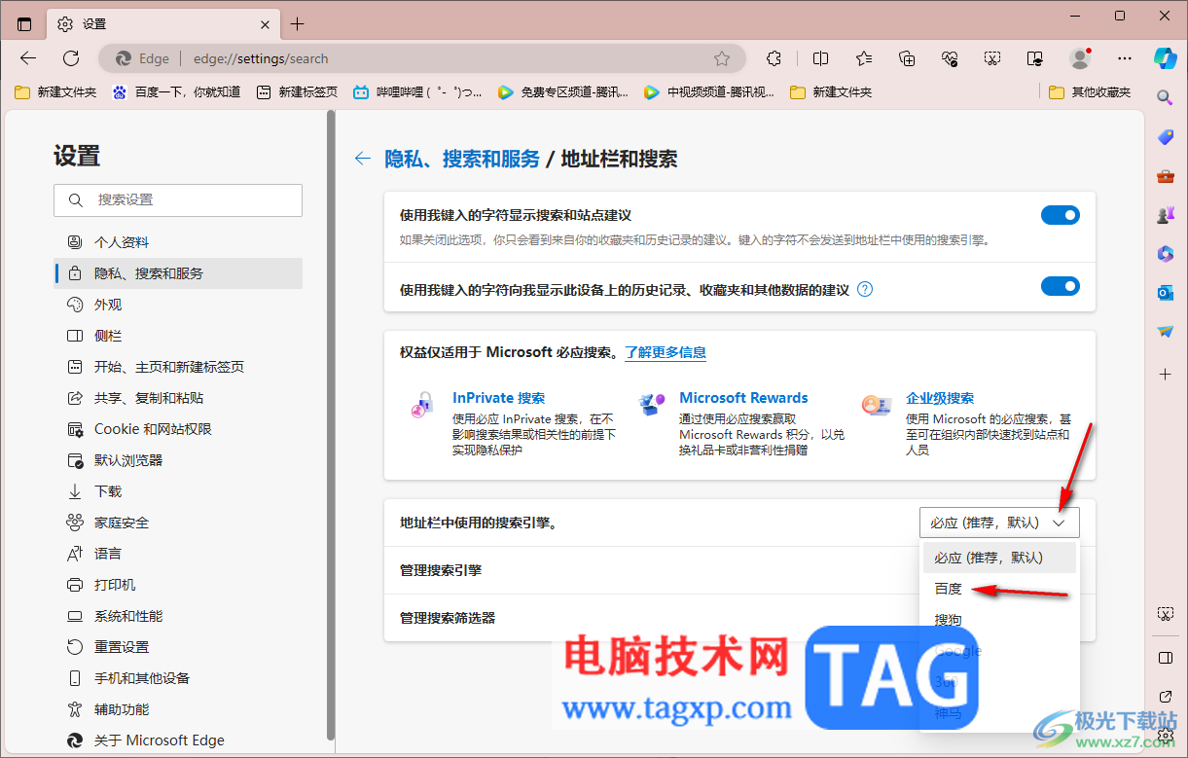Click the browser back arrow

tap(28, 58)
